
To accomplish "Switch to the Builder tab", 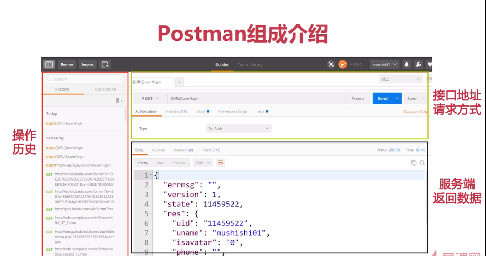I will pyautogui.click(x=222, y=64).
